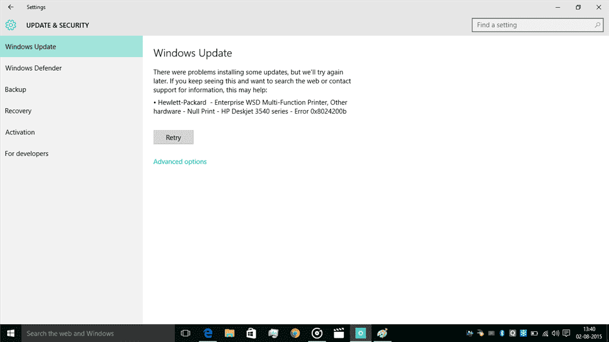Open Windows Defender settings
Image resolution: width=609 pixels, height=342 pixels.
coord(71,68)
